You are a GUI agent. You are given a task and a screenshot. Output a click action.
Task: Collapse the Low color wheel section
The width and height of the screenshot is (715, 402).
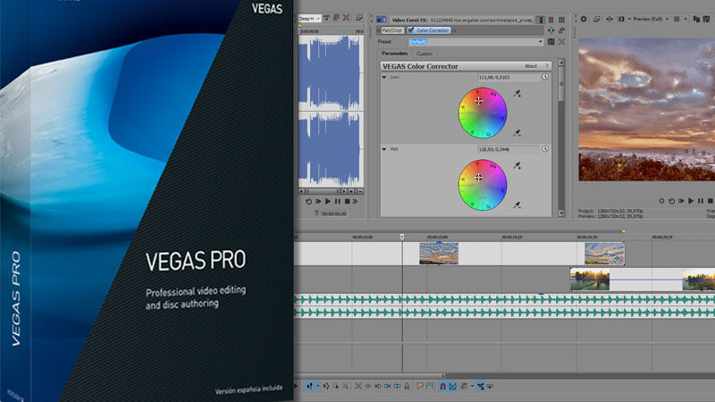point(384,78)
